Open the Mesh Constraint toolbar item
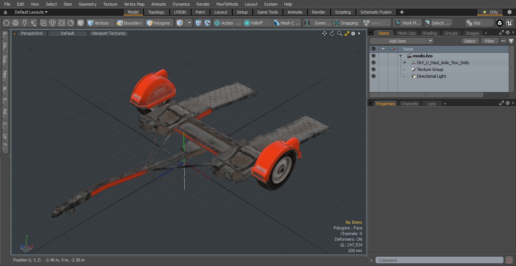 click(287, 23)
